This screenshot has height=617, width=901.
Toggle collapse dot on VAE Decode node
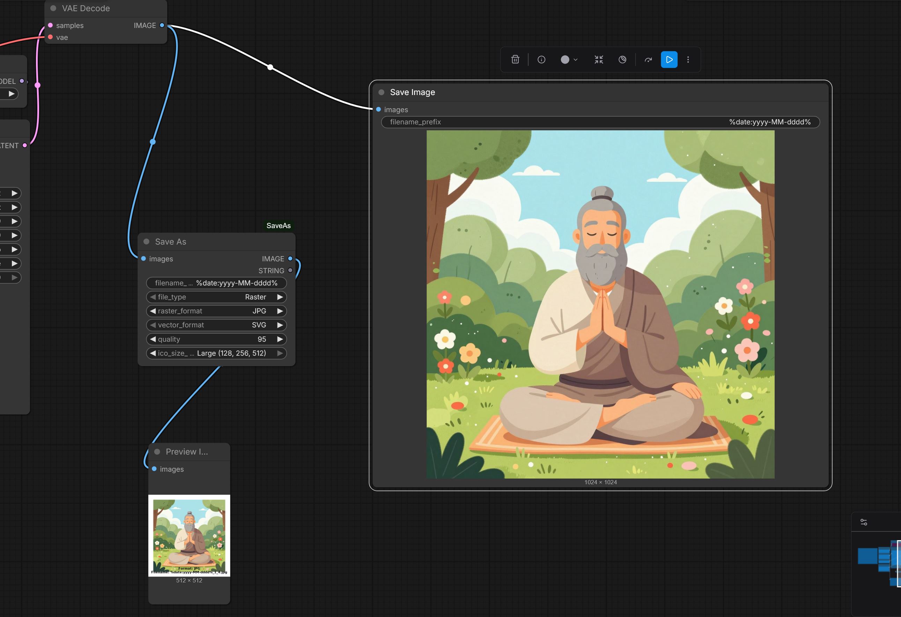[53, 8]
